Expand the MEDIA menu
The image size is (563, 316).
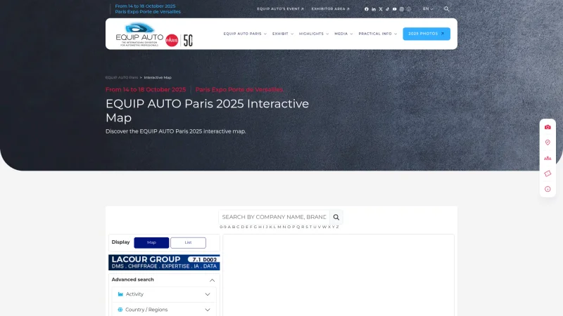click(343, 34)
